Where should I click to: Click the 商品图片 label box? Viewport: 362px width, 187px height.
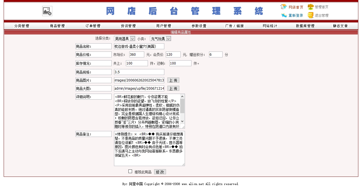[x=94, y=80]
